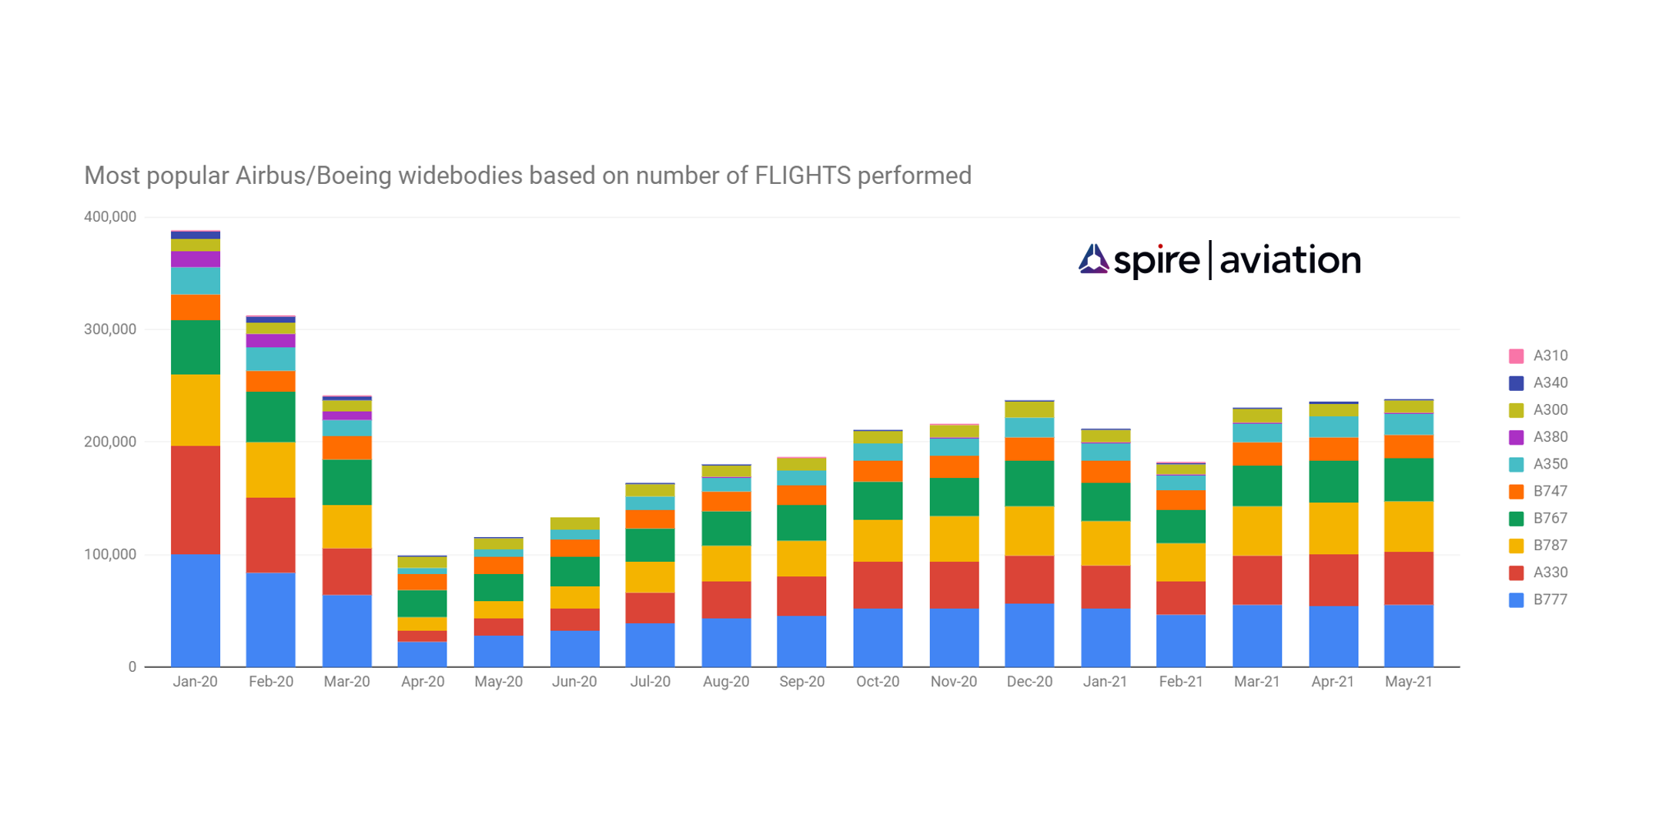Click the orange B747 segment of May-21 bar
The width and height of the screenshot is (1676, 838).
(1409, 447)
